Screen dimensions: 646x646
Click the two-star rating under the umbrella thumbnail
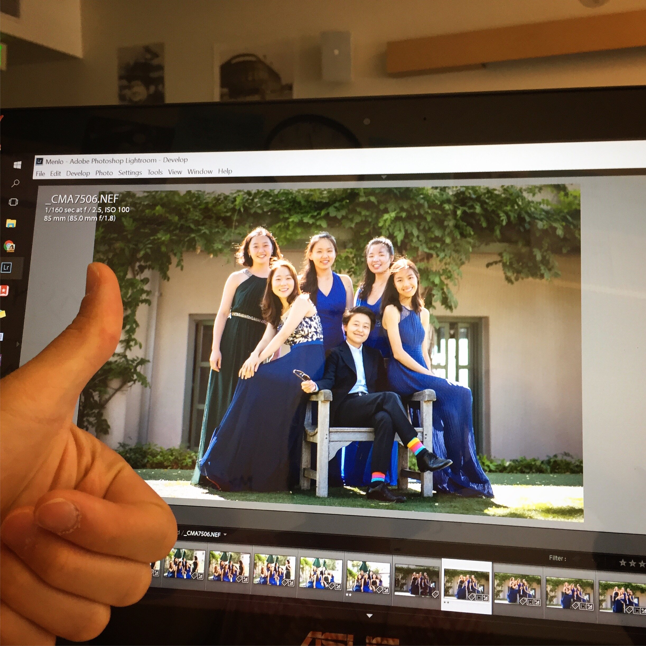pyautogui.click(x=349, y=595)
